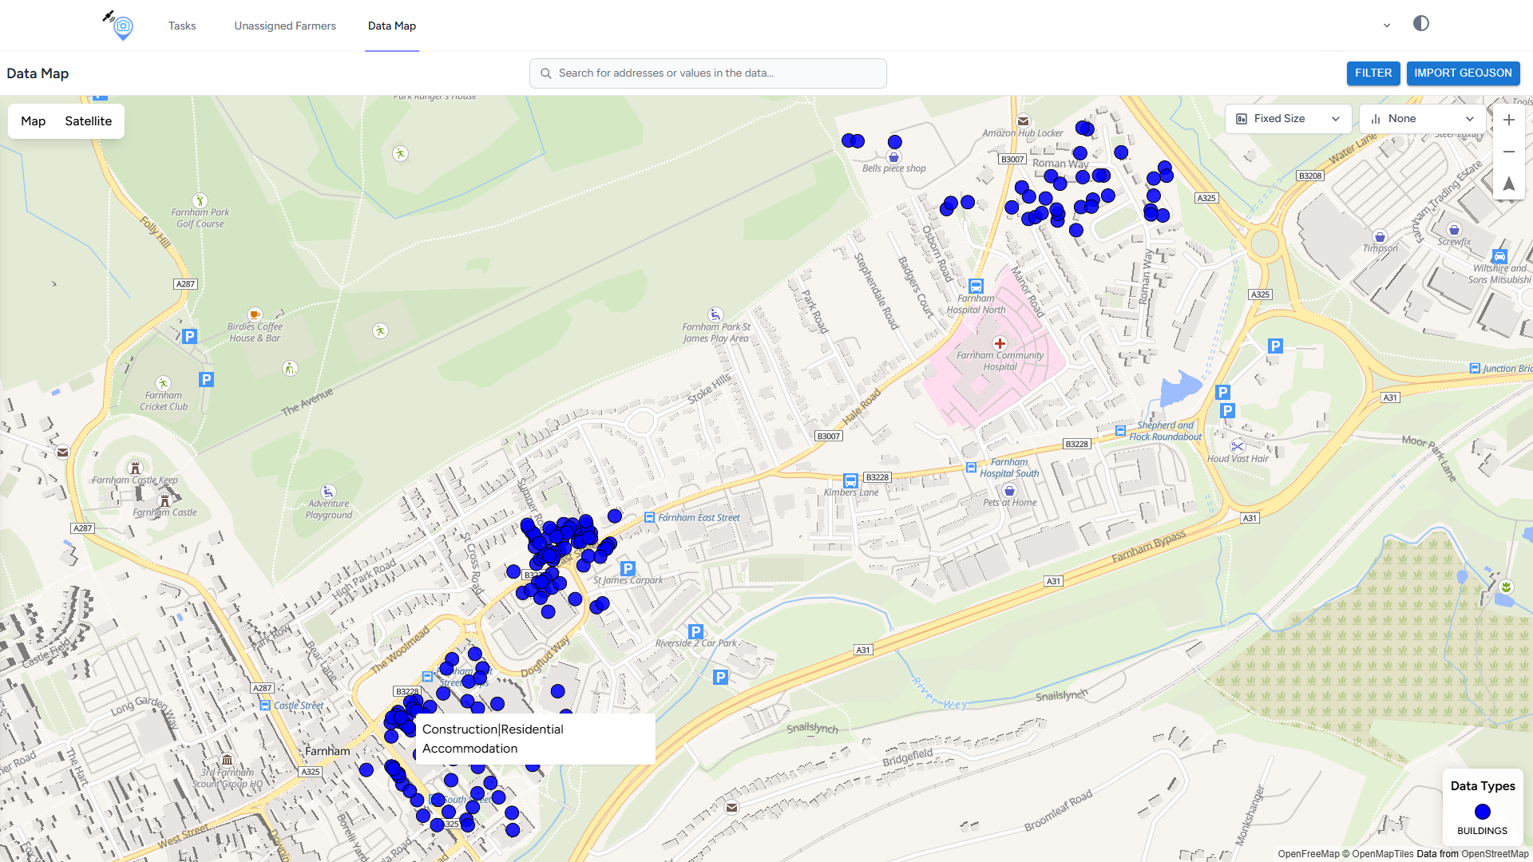Click the FILTER button
1533x862 pixels.
pos(1373,73)
